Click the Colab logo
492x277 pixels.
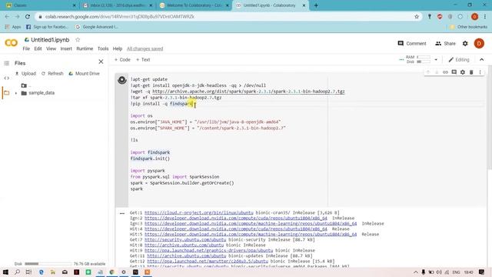pyautogui.click(x=11, y=43)
